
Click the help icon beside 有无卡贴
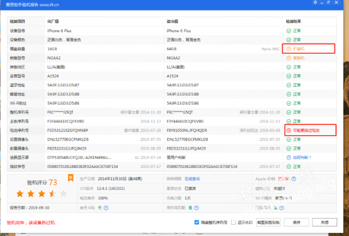click(106, 208)
